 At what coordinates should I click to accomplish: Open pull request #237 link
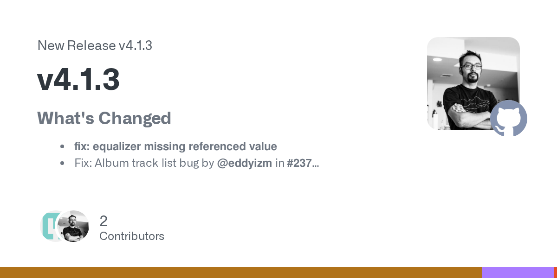pos(299,163)
